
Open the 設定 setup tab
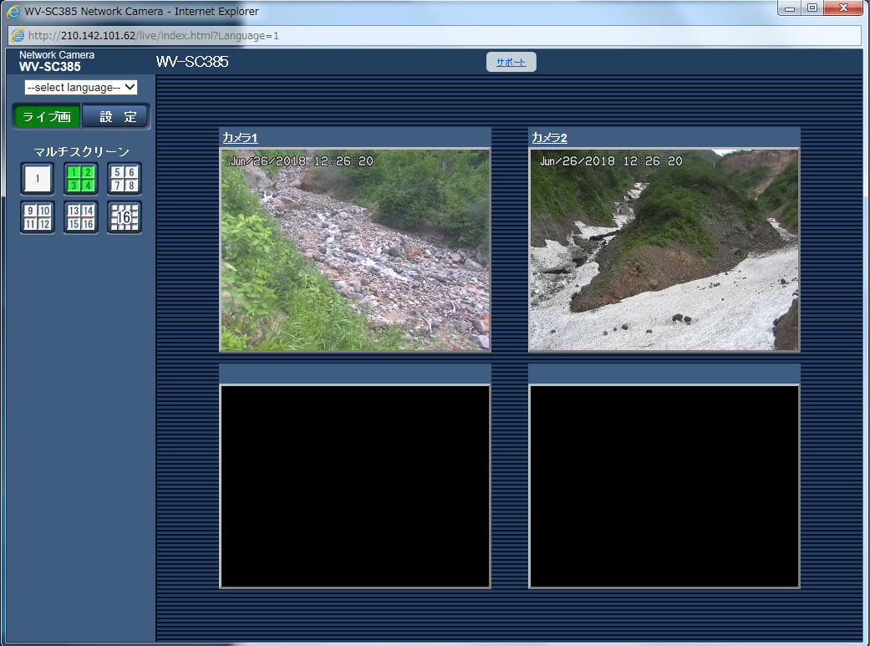tap(116, 116)
